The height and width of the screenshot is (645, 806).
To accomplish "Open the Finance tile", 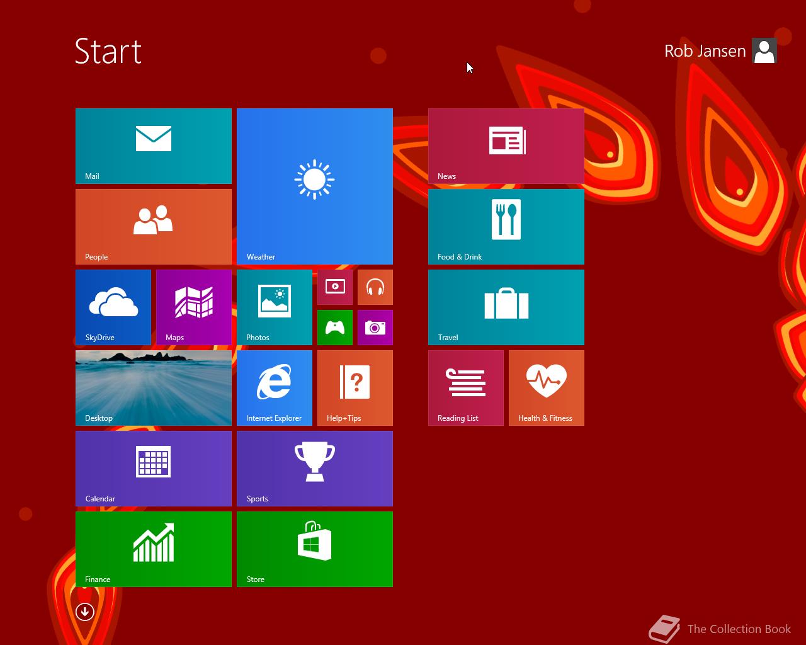I will pos(154,549).
